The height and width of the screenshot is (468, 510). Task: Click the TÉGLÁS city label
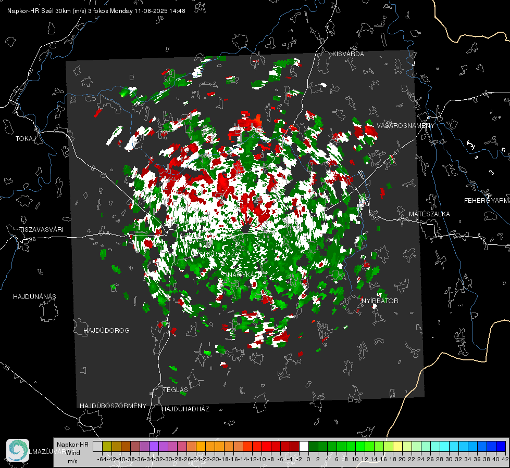pyautogui.click(x=176, y=390)
